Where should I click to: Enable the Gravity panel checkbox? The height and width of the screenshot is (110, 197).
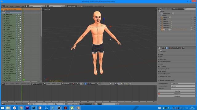click(160, 67)
